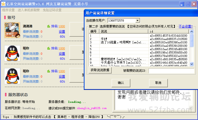Click scroll-down arrow of message text box

pyautogui.click(x=191, y=108)
